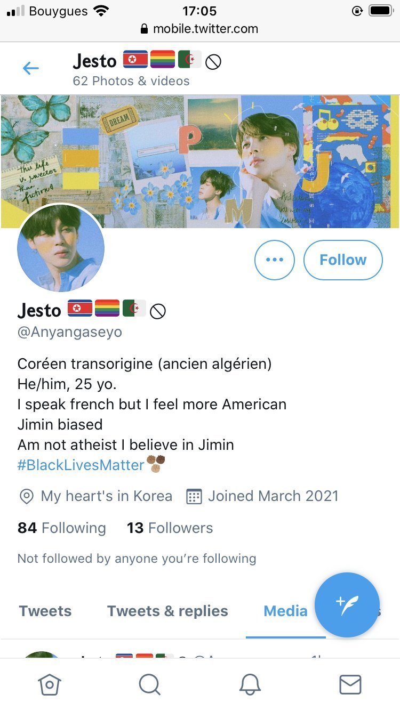Open Search with magnifying glass icon
400x711 pixels.
click(x=150, y=684)
